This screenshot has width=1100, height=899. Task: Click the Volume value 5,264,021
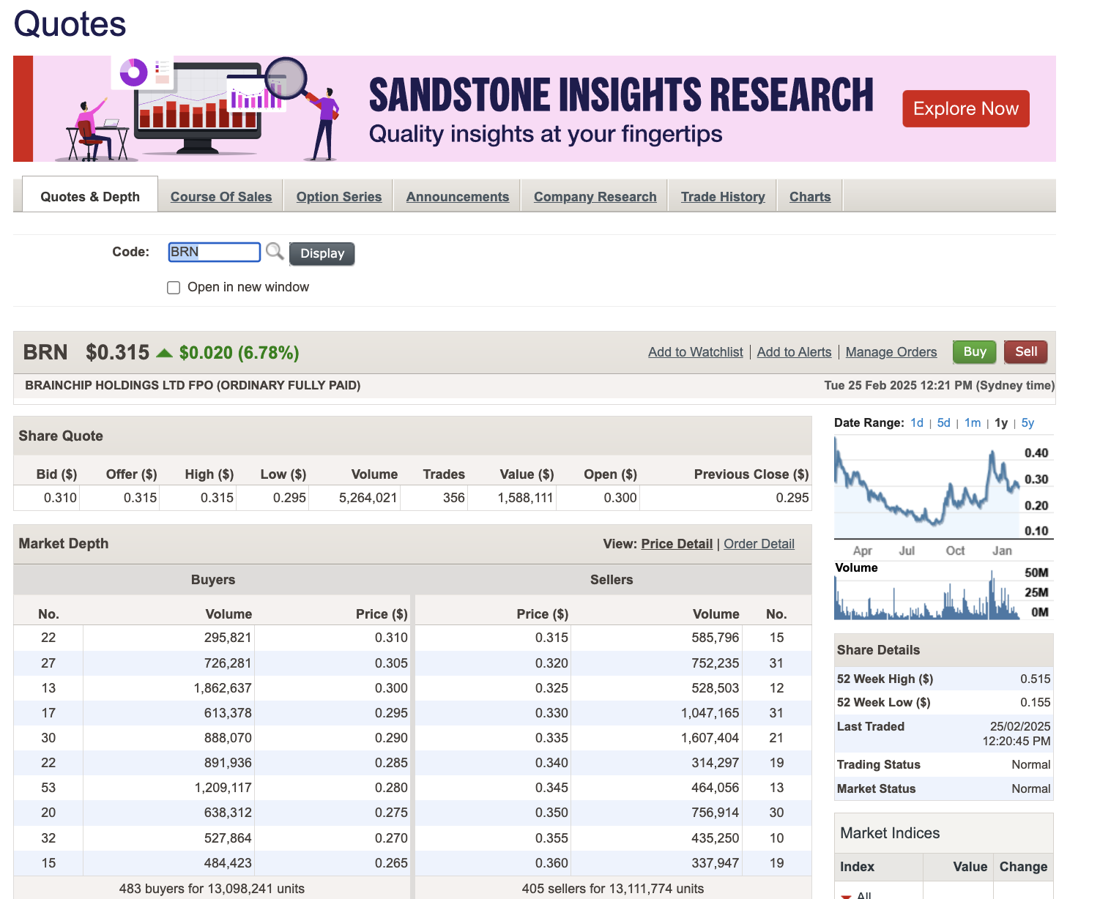coord(368,498)
